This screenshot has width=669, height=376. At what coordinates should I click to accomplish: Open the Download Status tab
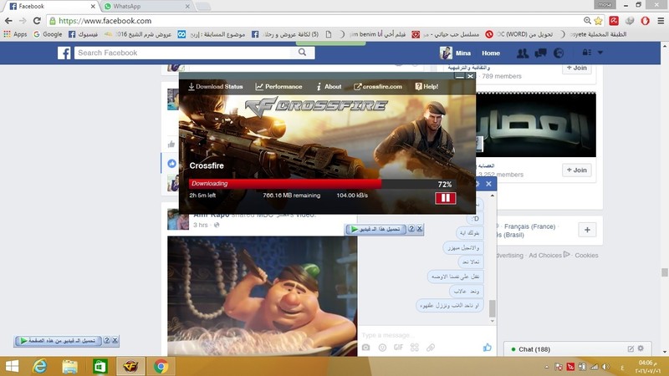pyautogui.click(x=216, y=86)
